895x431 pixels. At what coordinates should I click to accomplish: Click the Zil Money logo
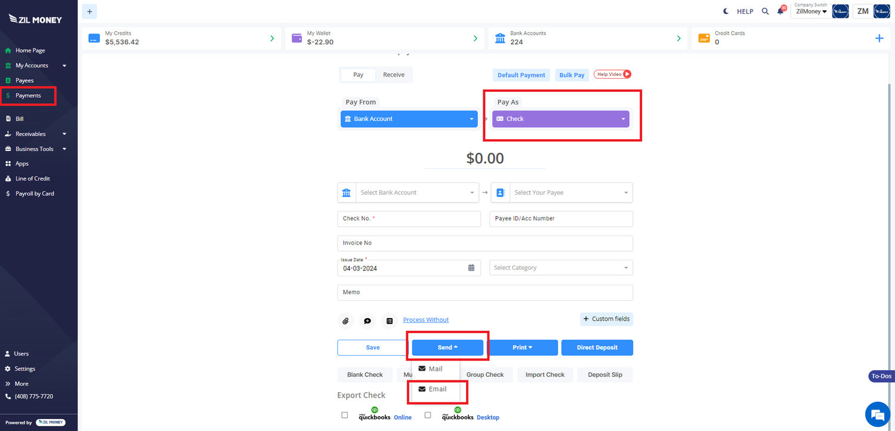[35, 19]
